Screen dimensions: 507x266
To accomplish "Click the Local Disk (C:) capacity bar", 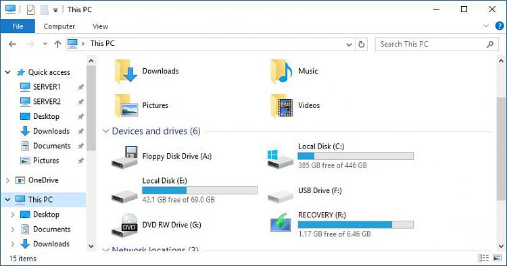I will point(356,156).
